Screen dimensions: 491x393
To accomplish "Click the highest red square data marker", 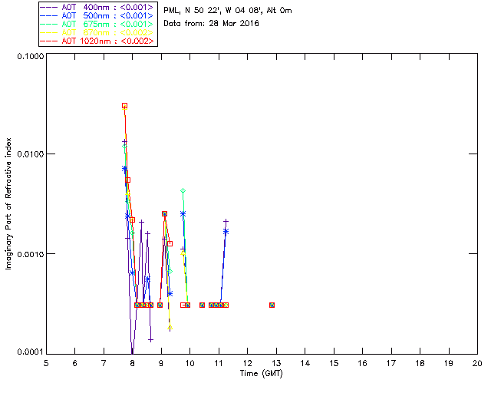I will (x=124, y=106).
